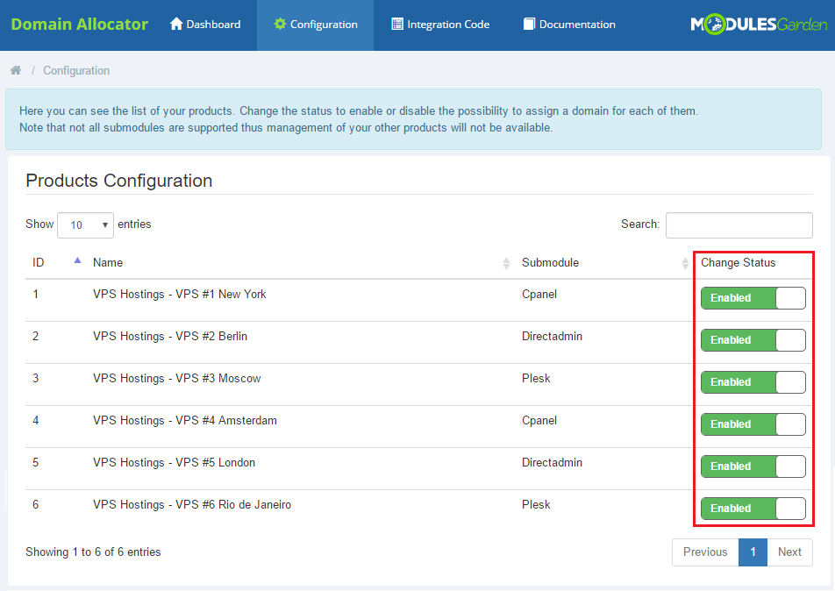Click the breadcrumb home icon
The image size is (835, 591).
click(16, 70)
